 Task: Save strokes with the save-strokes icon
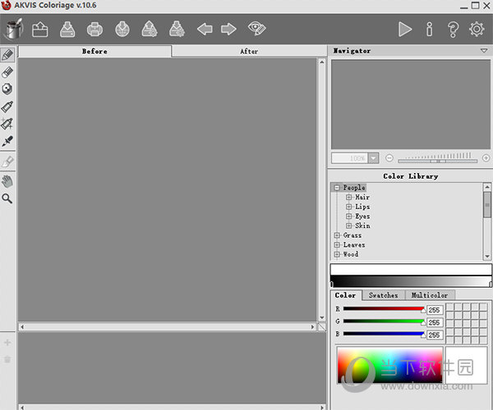pyautogui.click(x=177, y=30)
